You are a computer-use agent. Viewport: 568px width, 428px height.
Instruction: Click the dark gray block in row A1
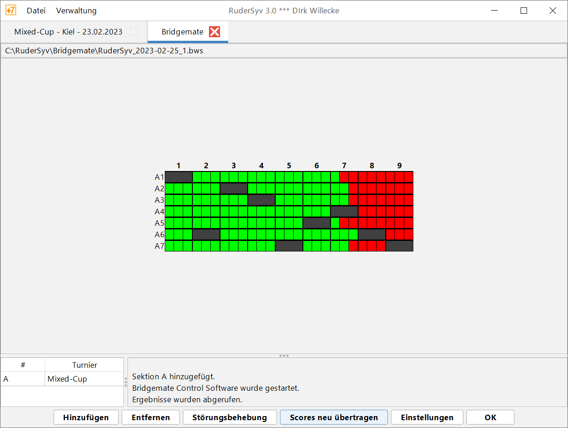coord(179,177)
